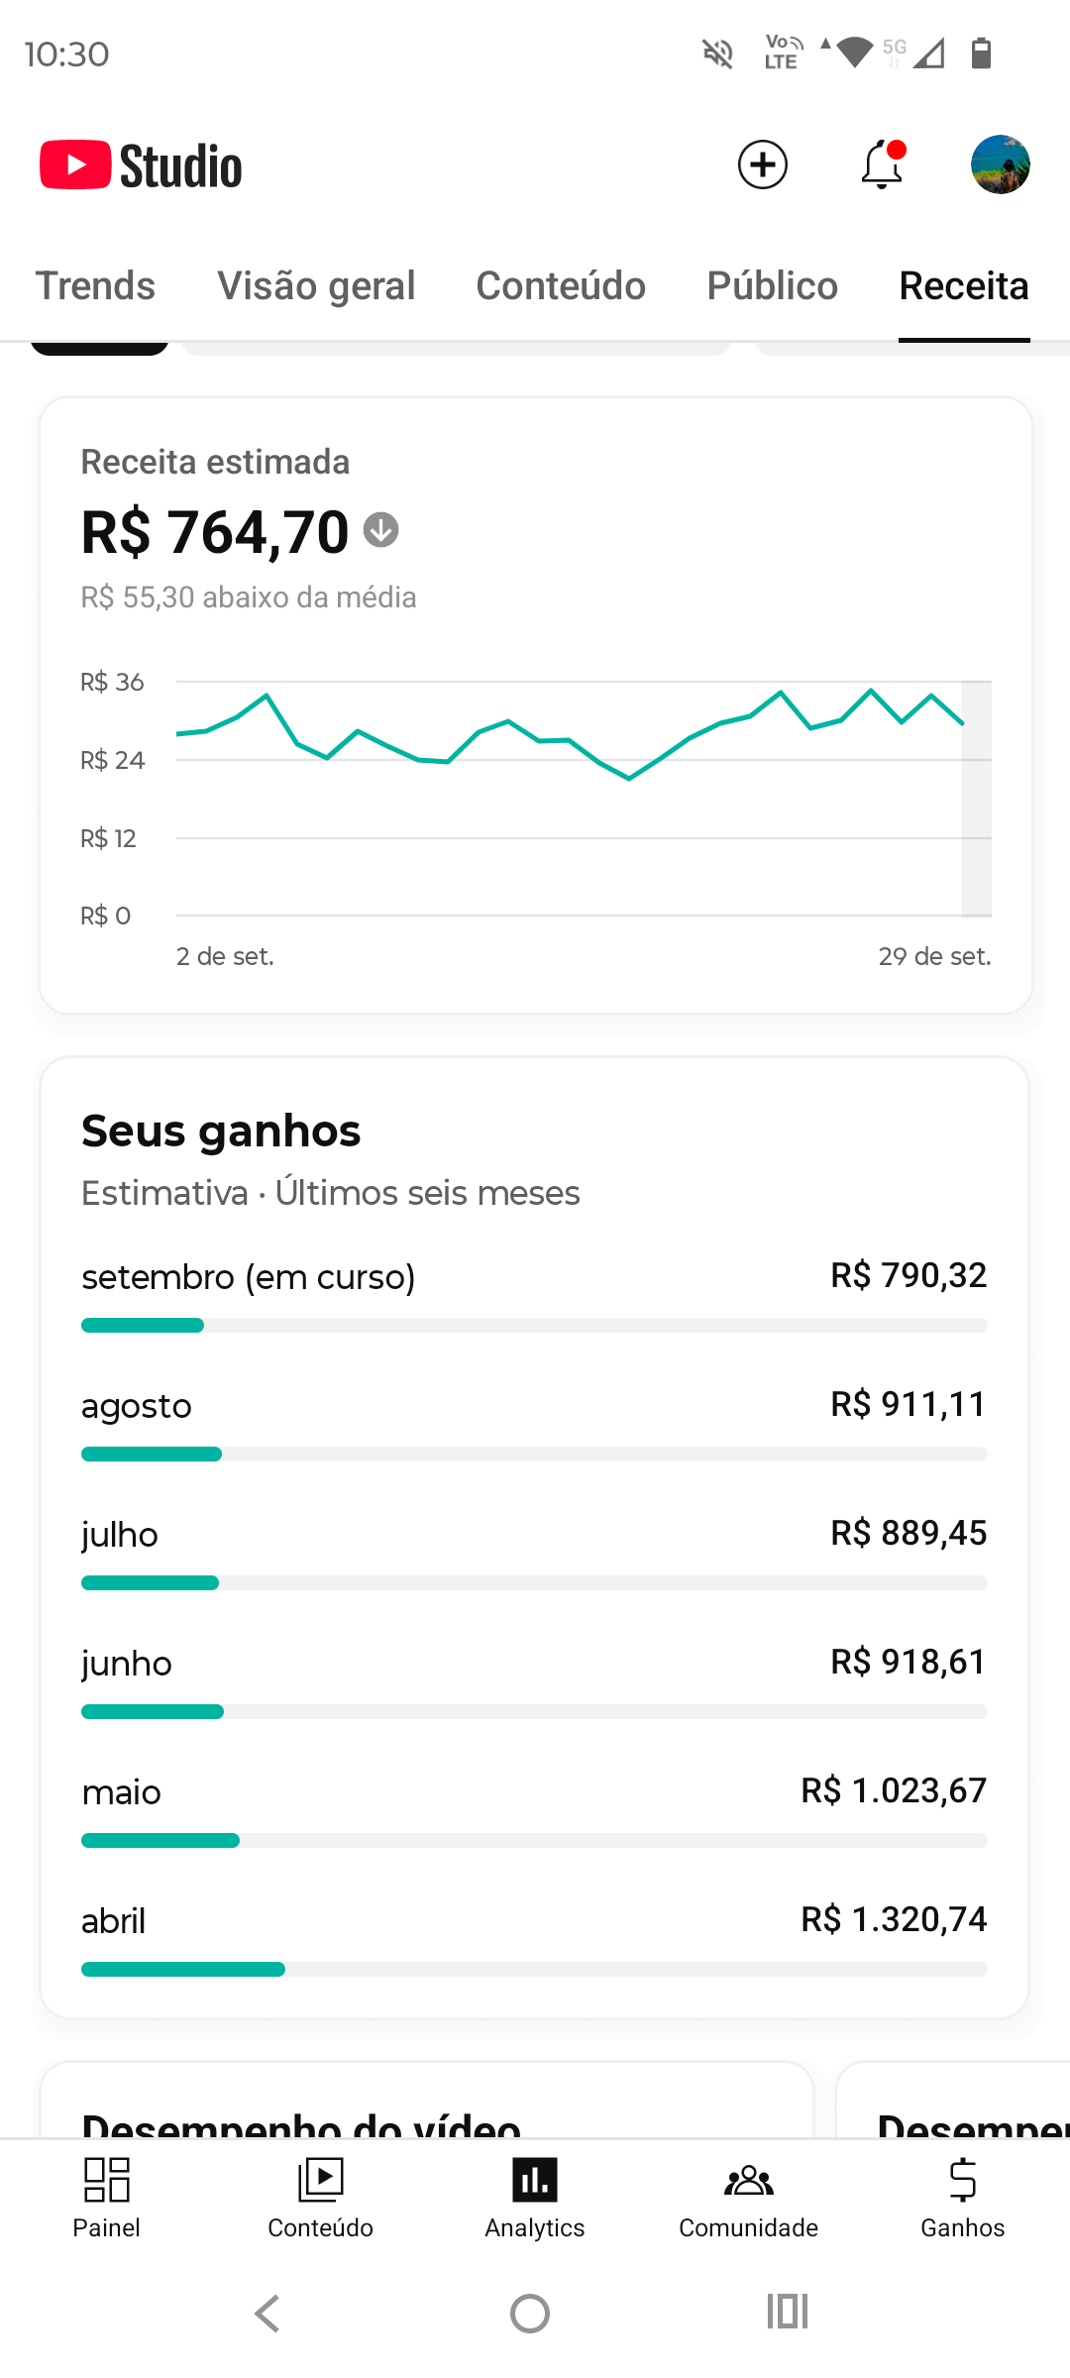Open the Conteúdo analytics tab

coord(561,286)
